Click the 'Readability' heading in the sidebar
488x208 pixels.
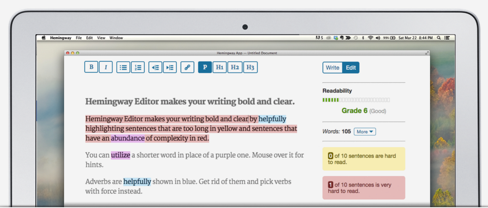coord(337,91)
